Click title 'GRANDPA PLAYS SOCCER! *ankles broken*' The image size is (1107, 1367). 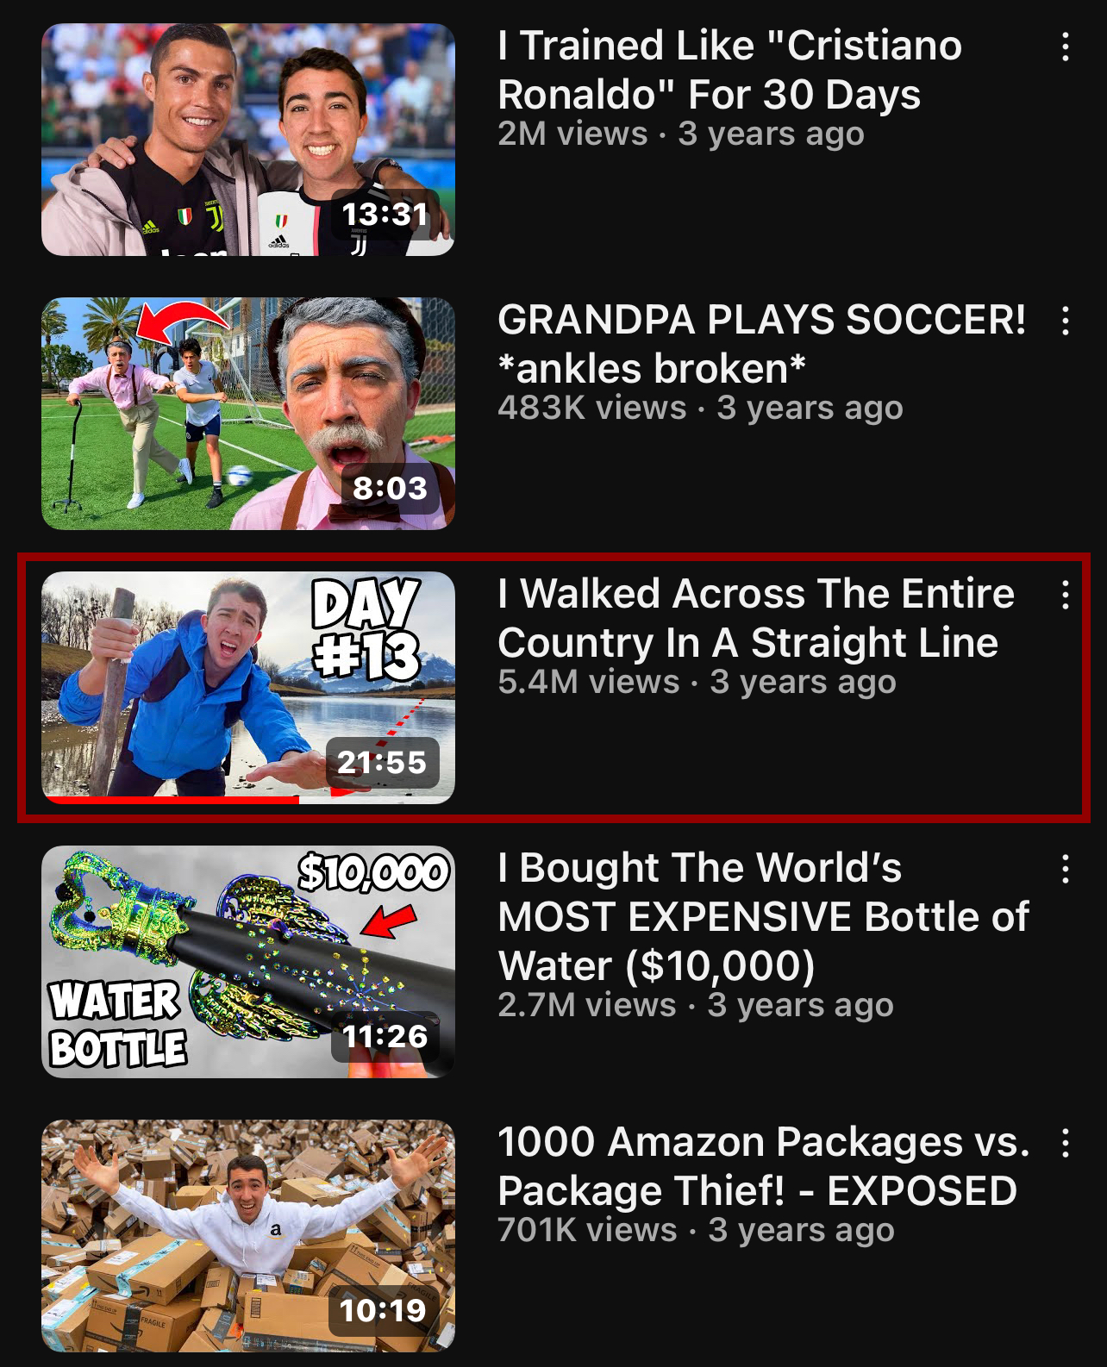(x=762, y=344)
